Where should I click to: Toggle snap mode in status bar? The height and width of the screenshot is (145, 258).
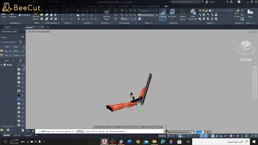tap(173, 136)
